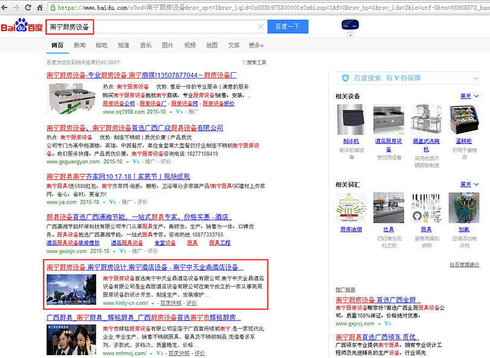490x358 pixels.
Task: Click the 加氟 gas cylinder image
Action: tap(464, 207)
